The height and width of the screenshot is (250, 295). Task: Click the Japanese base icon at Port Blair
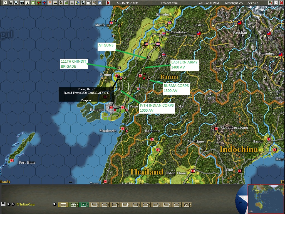(12, 160)
